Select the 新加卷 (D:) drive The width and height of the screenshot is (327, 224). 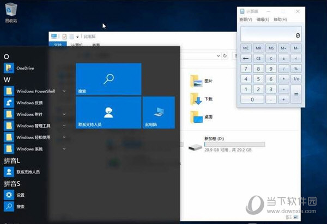[x=227, y=144]
